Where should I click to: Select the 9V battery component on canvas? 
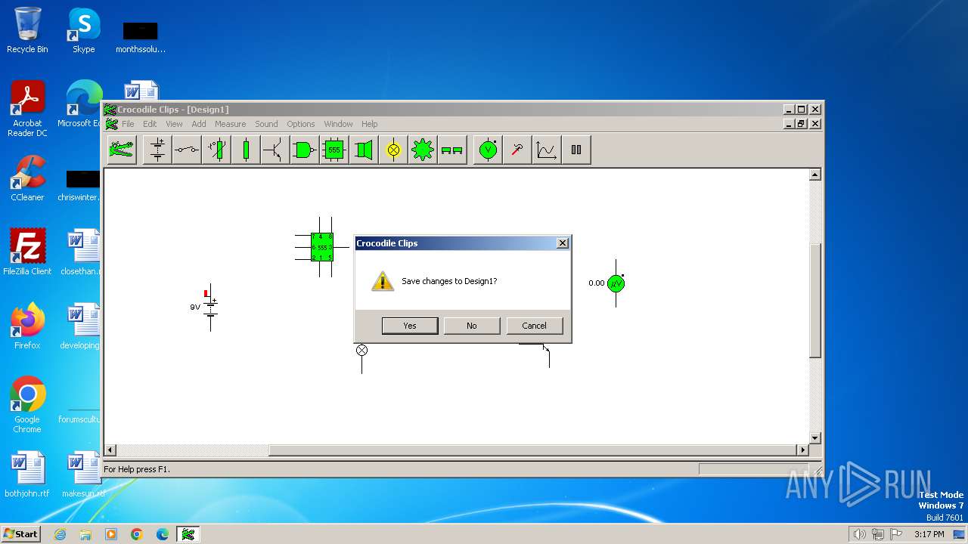(209, 306)
